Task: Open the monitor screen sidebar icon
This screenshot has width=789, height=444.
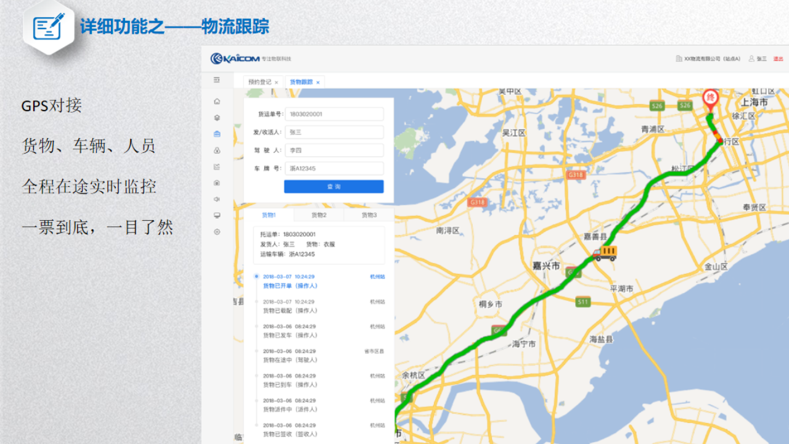Action: point(216,215)
